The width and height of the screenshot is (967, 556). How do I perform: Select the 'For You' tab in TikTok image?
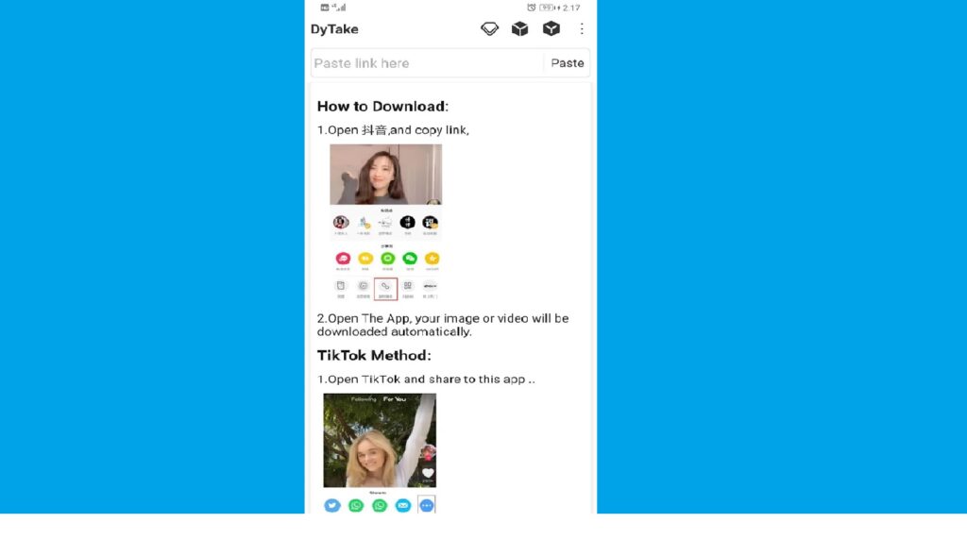pos(394,399)
